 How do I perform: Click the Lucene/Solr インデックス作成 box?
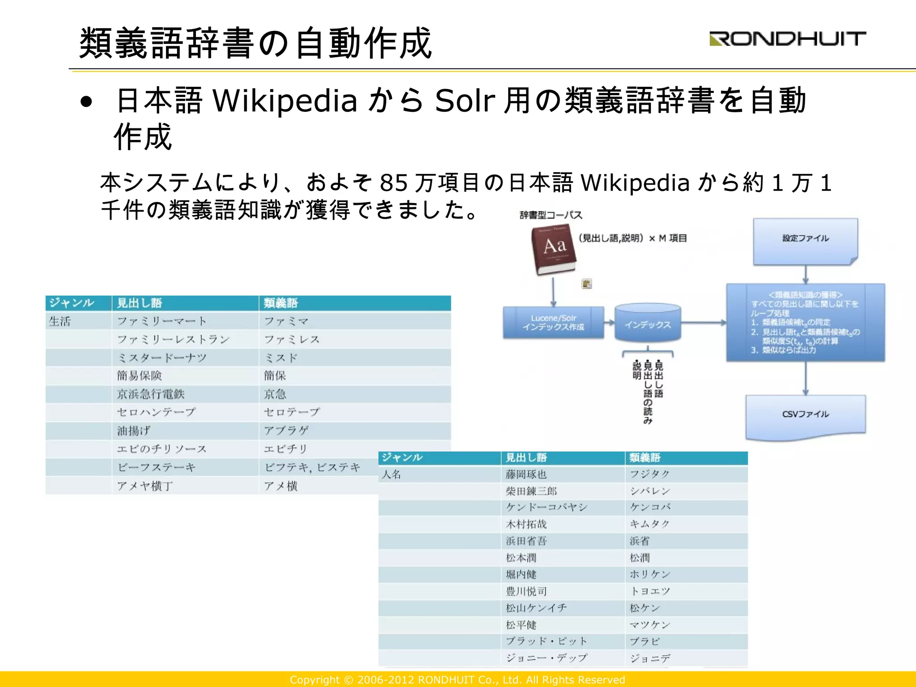click(x=553, y=322)
